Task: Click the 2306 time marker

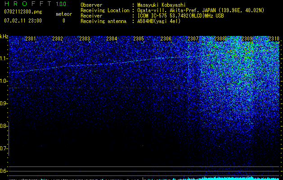Action: point(166,38)
